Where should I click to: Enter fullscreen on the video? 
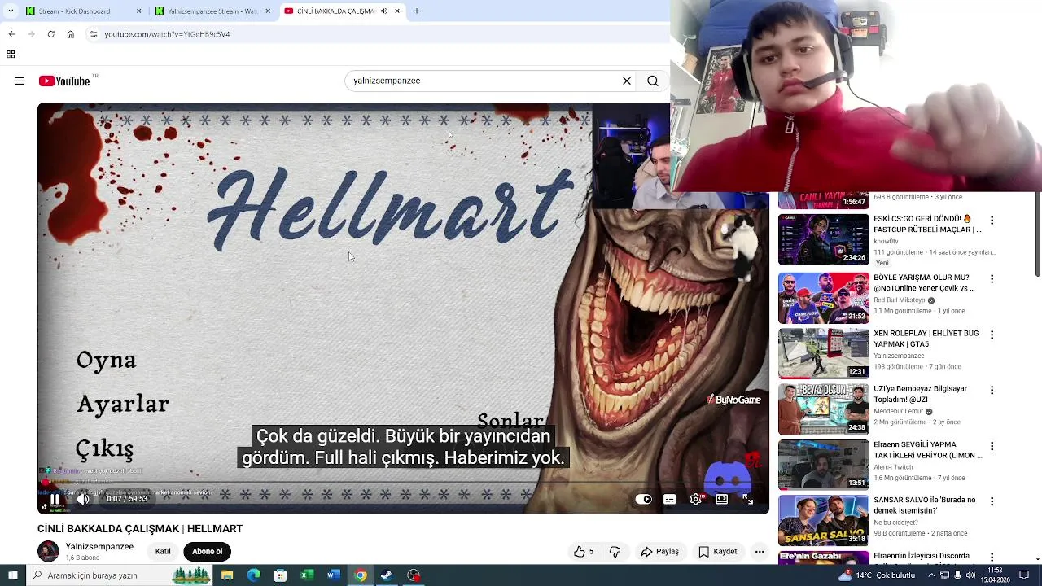tap(747, 500)
